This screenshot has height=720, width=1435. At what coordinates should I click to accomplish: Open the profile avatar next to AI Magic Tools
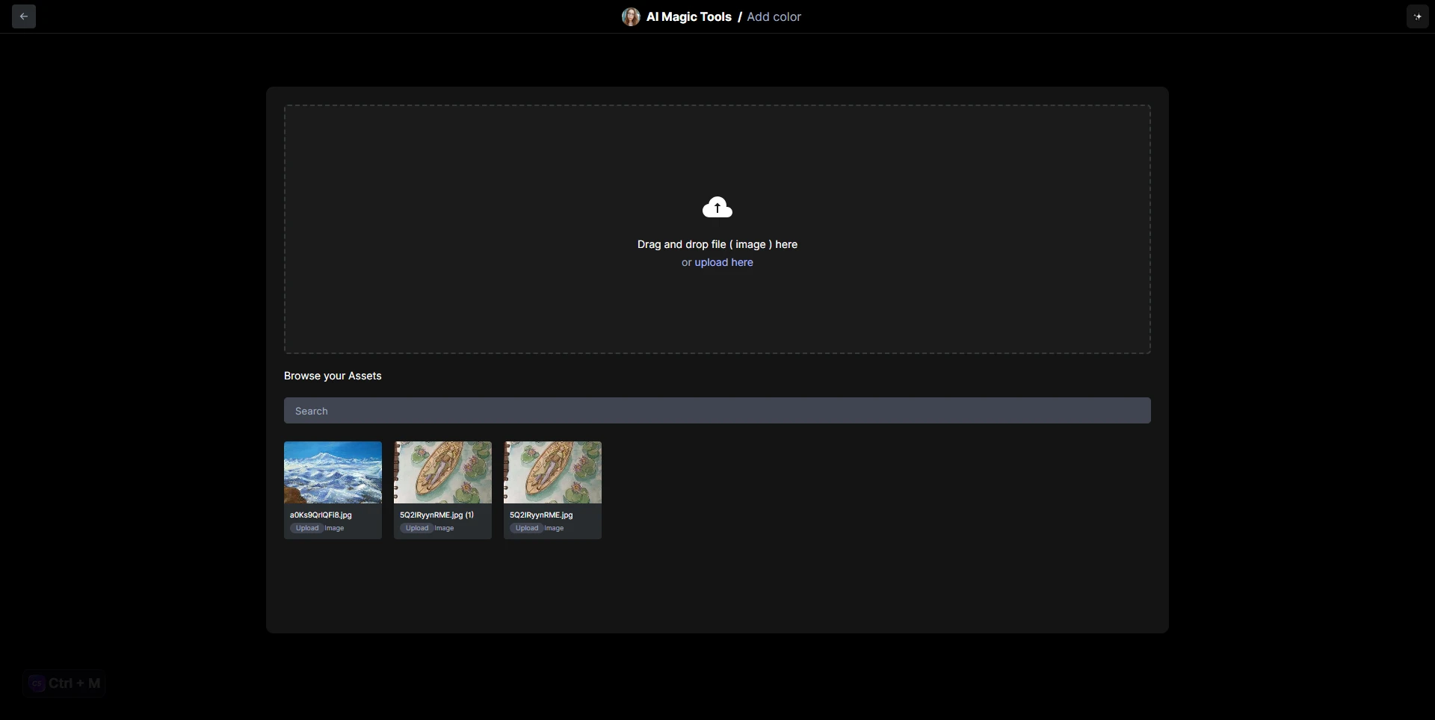[631, 16]
